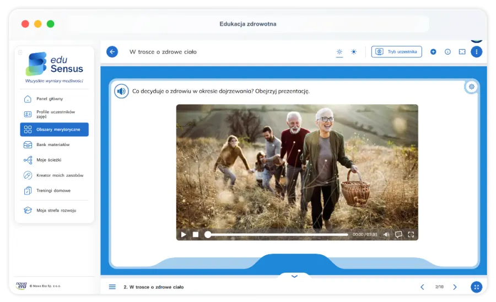
Task: Click the blue plus icon in the toolbar
Action: [x=433, y=52]
